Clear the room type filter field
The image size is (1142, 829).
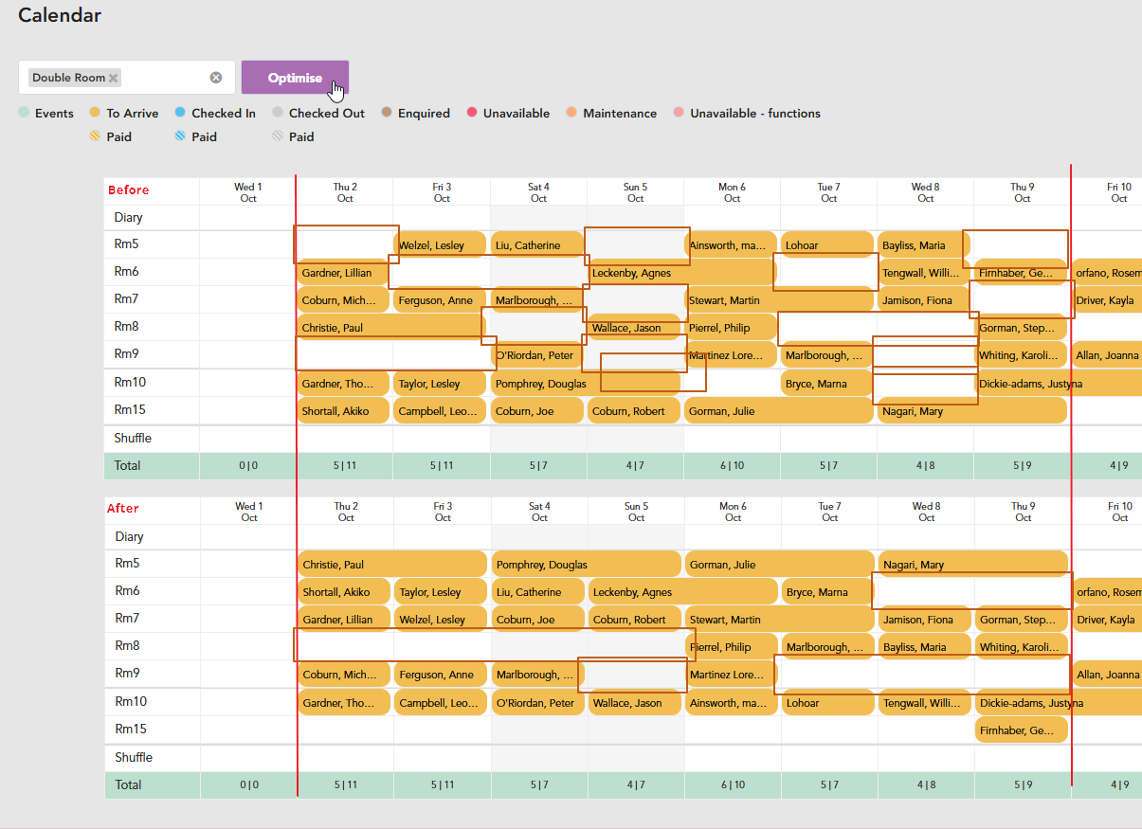[216, 78]
